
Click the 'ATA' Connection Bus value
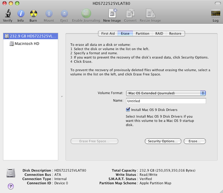[x=58, y=175]
